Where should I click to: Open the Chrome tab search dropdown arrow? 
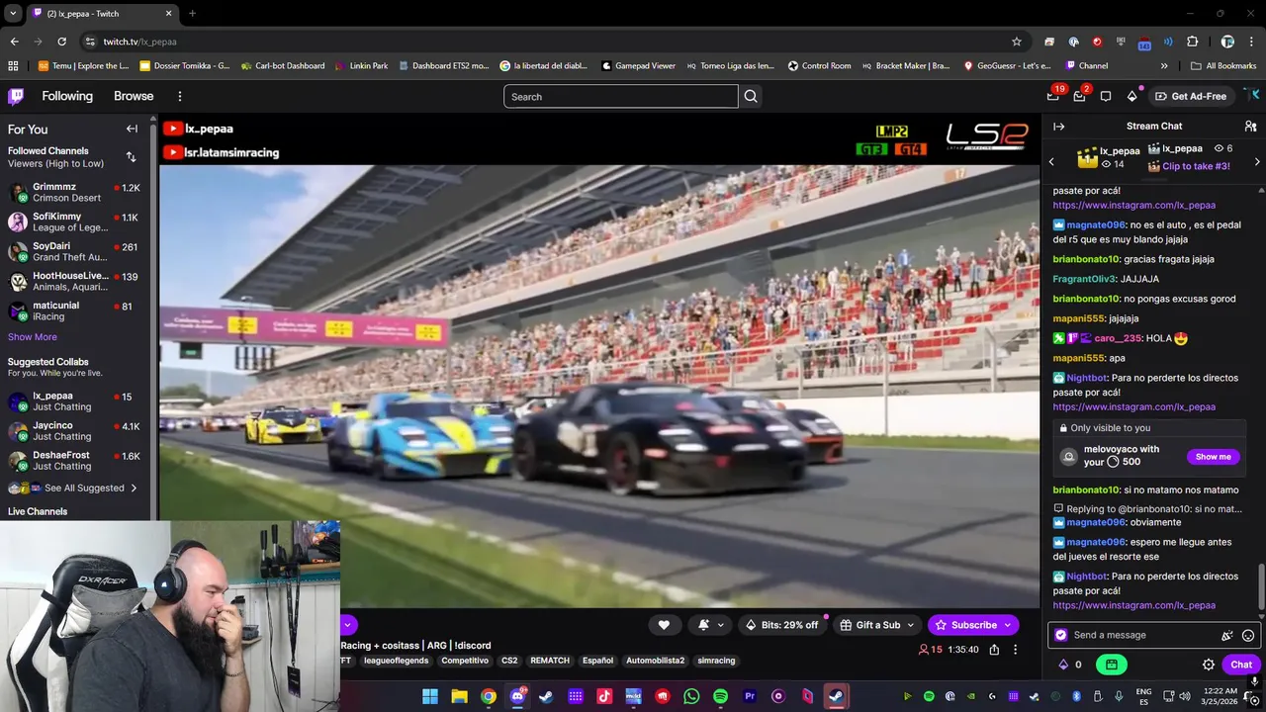coord(13,13)
